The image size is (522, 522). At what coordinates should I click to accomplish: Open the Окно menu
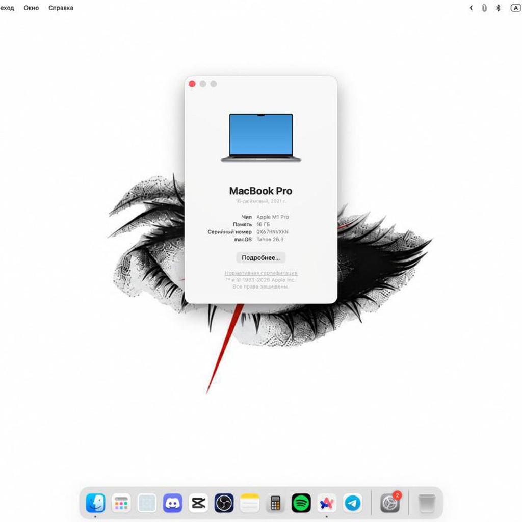pyautogui.click(x=31, y=8)
